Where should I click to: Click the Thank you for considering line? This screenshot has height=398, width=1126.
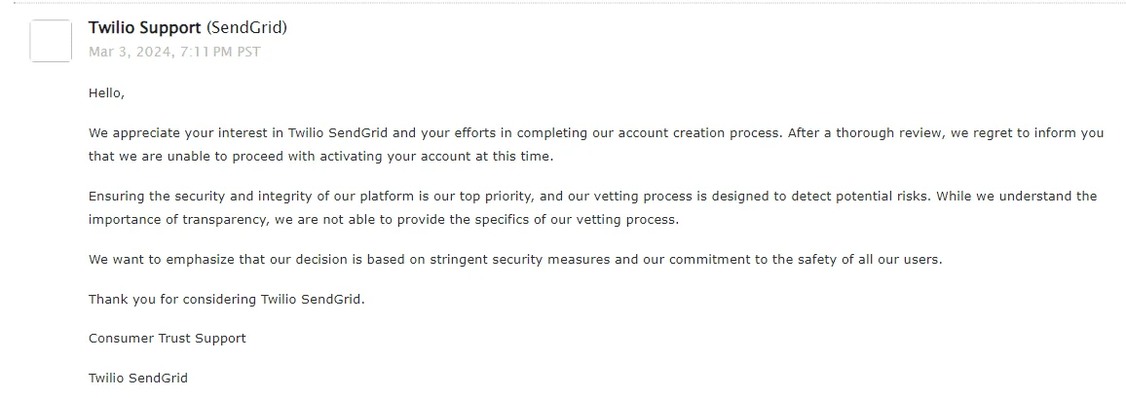click(226, 299)
